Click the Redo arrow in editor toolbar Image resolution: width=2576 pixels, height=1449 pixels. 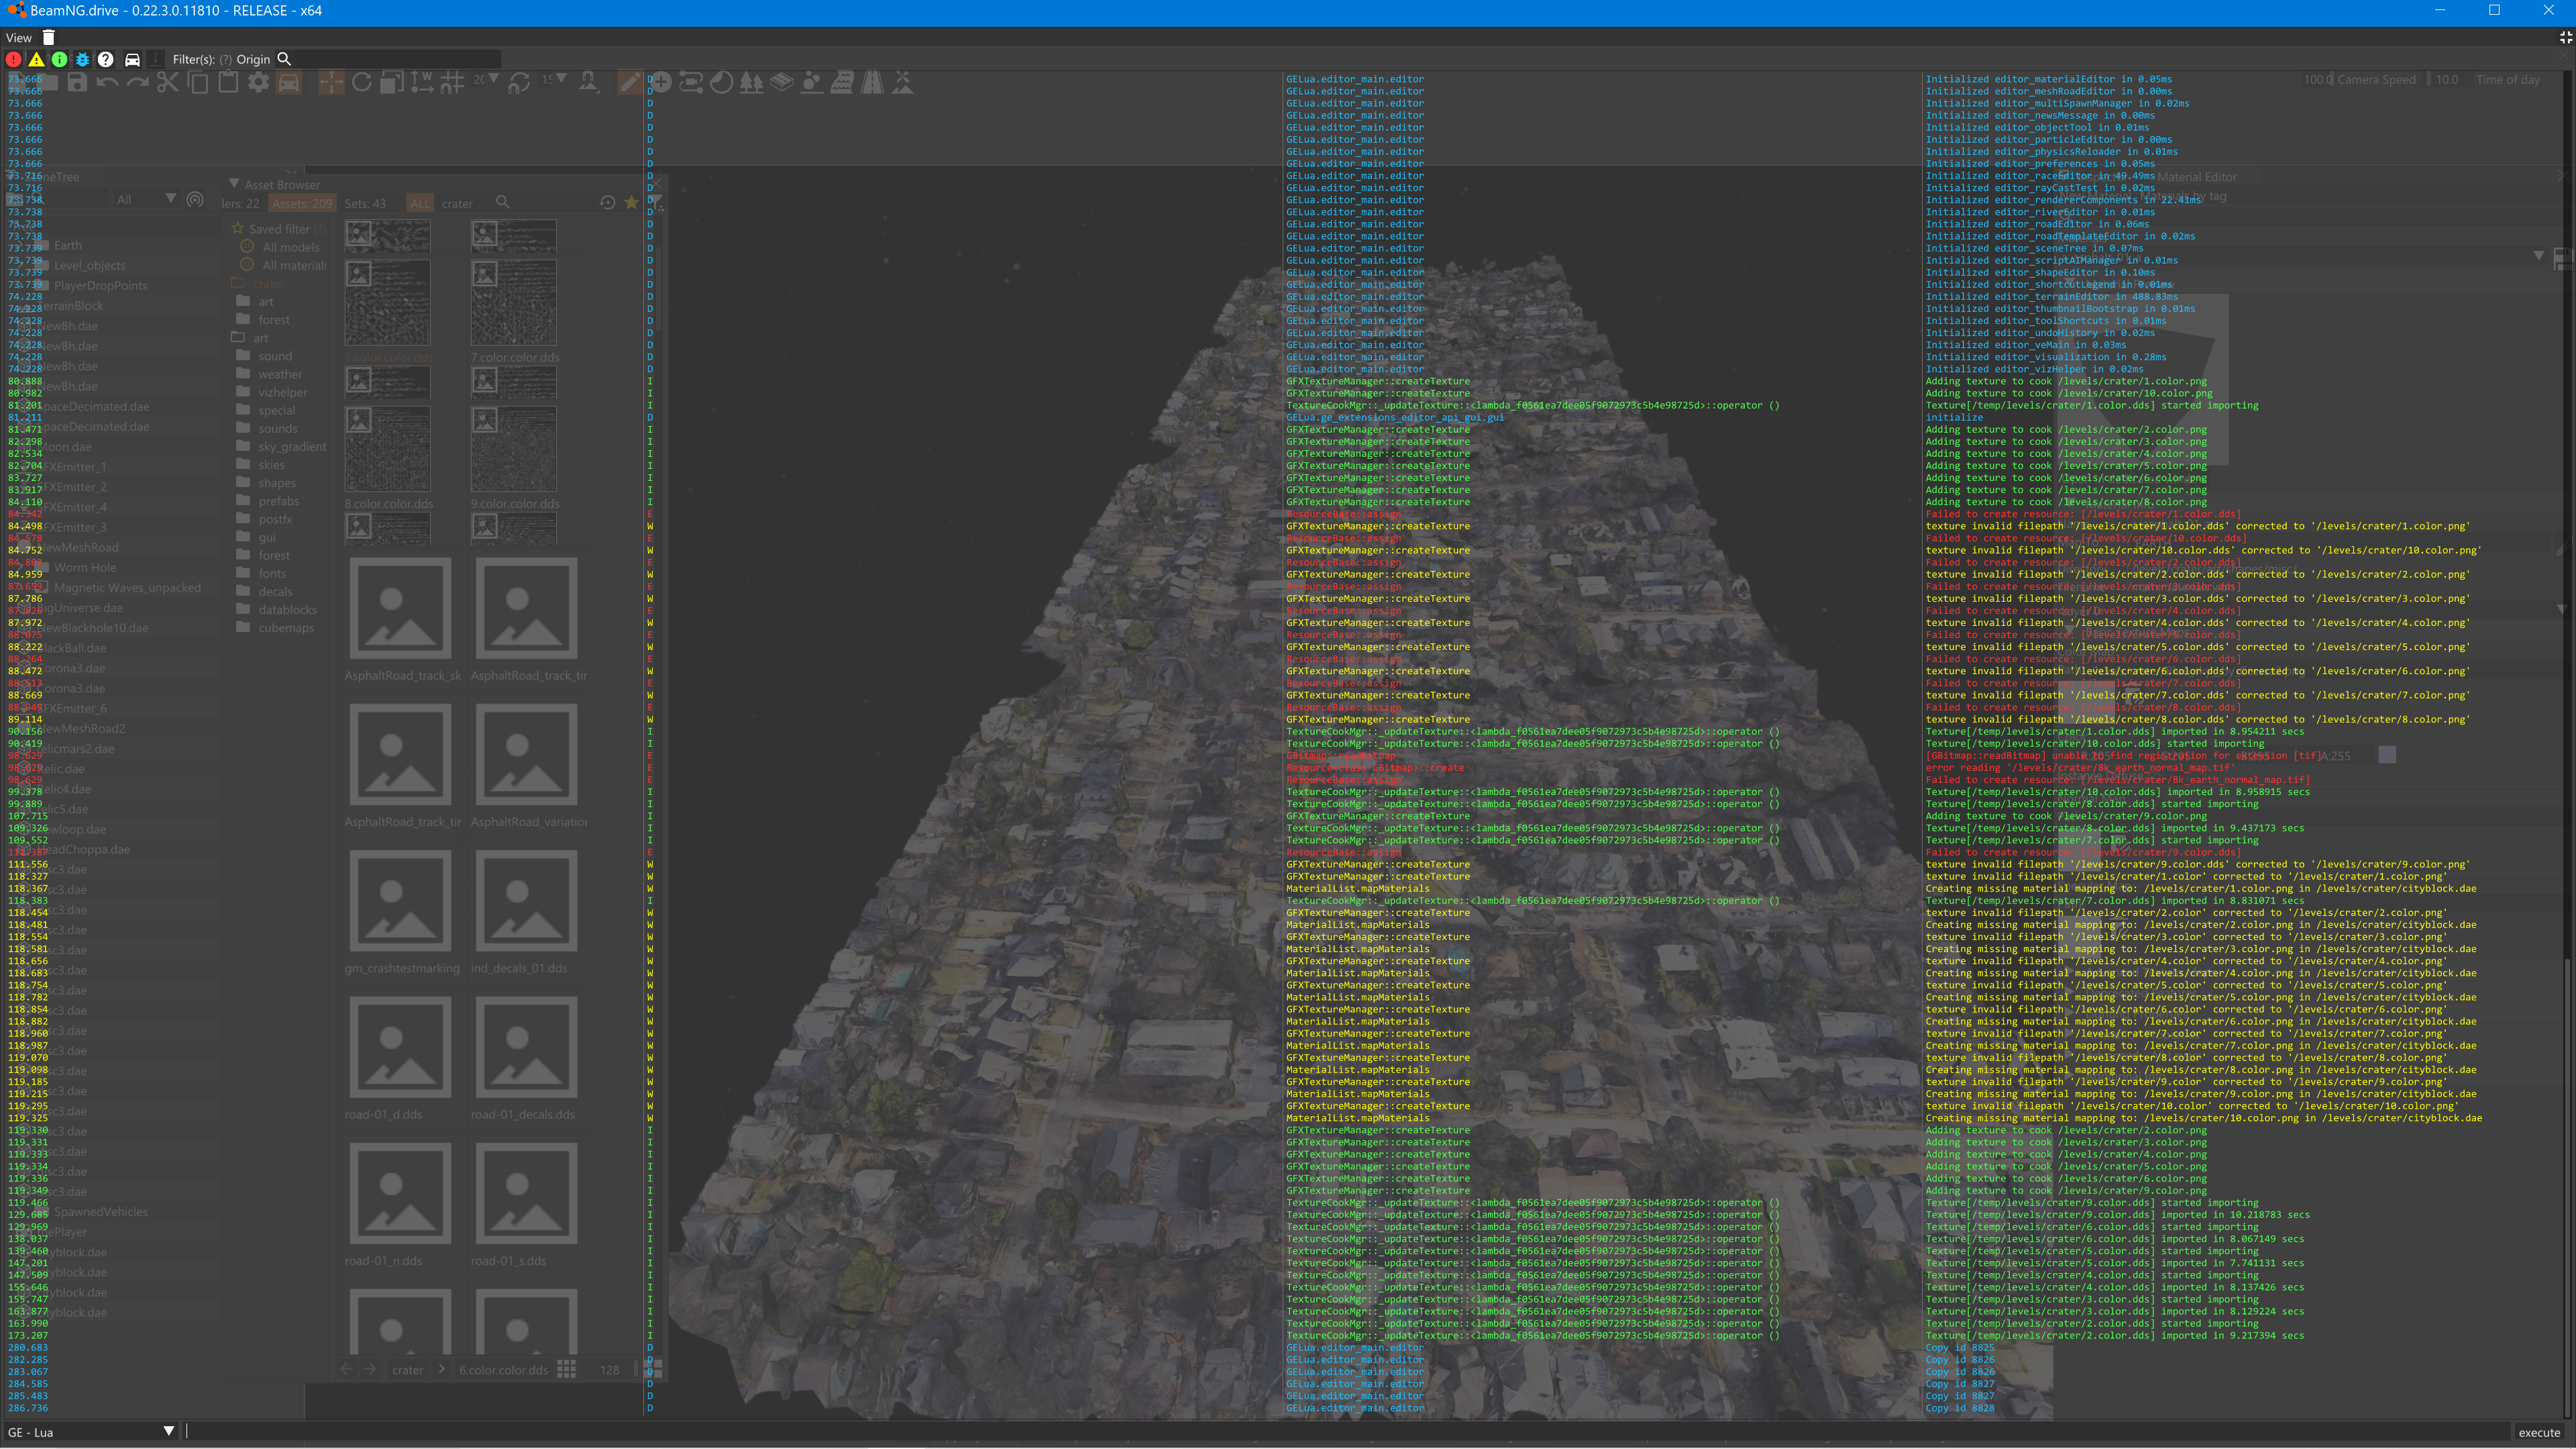click(x=137, y=83)
